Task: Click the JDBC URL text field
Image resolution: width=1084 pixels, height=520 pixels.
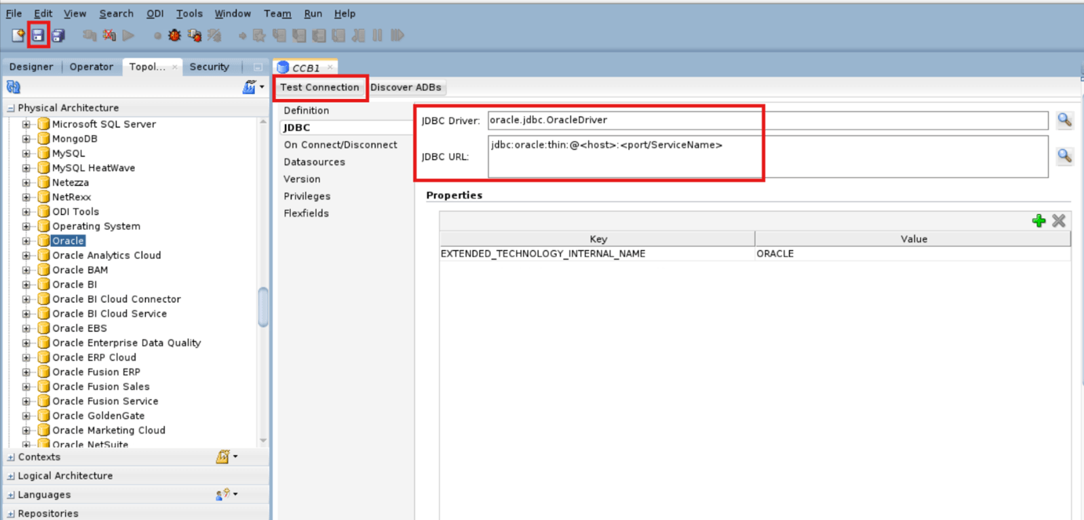Action: [x=768, y=157]
